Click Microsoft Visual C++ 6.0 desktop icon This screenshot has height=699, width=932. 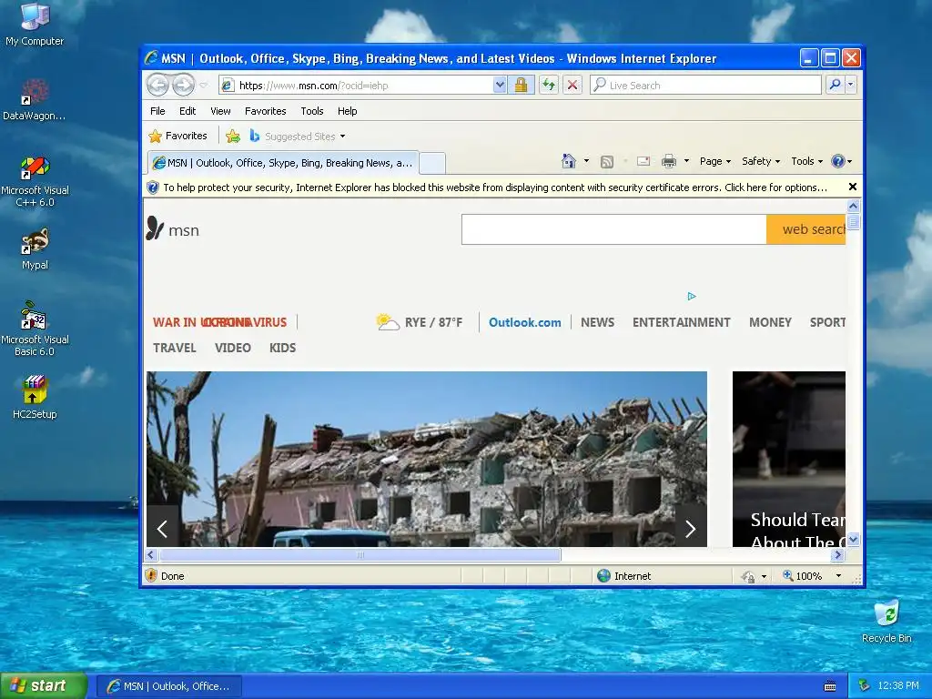pos(35,181)
